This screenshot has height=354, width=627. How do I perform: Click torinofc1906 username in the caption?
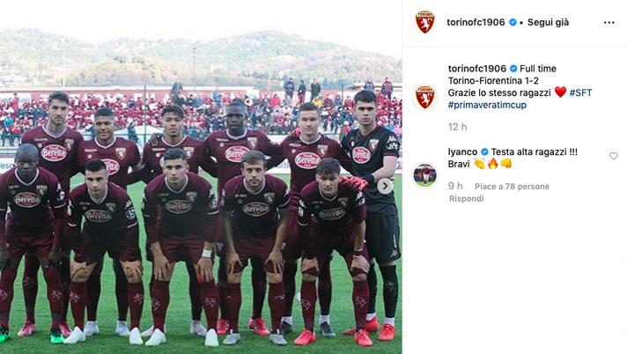pyautogui.click(x=477, y=69)
